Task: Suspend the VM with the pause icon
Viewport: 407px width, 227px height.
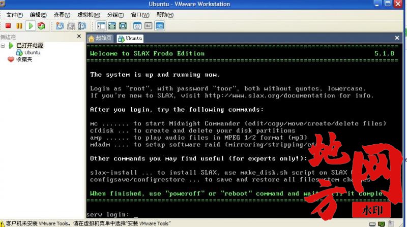Action: [19, 26]
